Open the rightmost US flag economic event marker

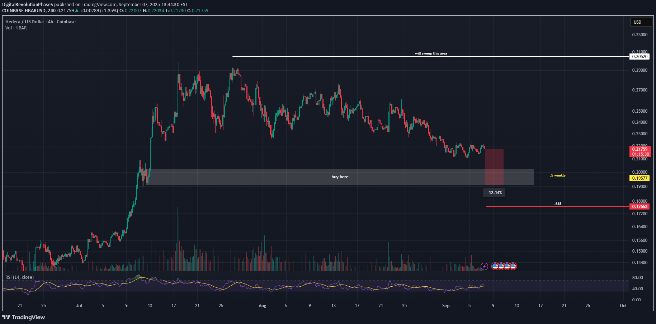513,266
